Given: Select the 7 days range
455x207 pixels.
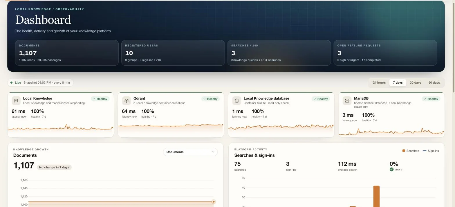Looking at the screenshot, I should coord(398,83).
